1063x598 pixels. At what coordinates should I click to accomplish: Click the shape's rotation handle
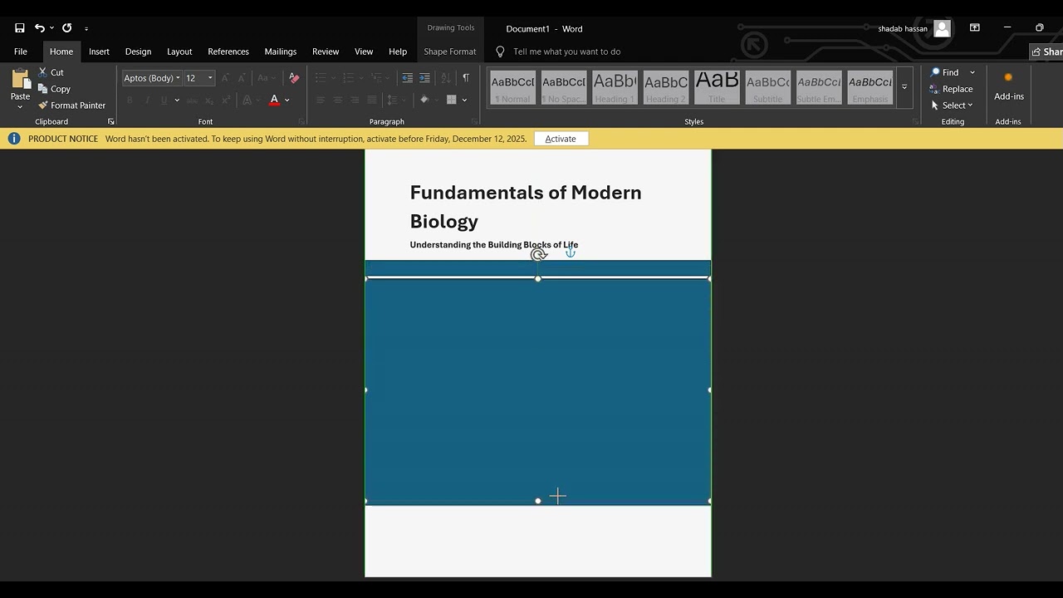coord(538,255)
